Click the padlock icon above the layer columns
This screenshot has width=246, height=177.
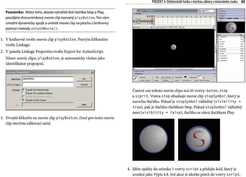pyautogui.click(x=150, y=16)
